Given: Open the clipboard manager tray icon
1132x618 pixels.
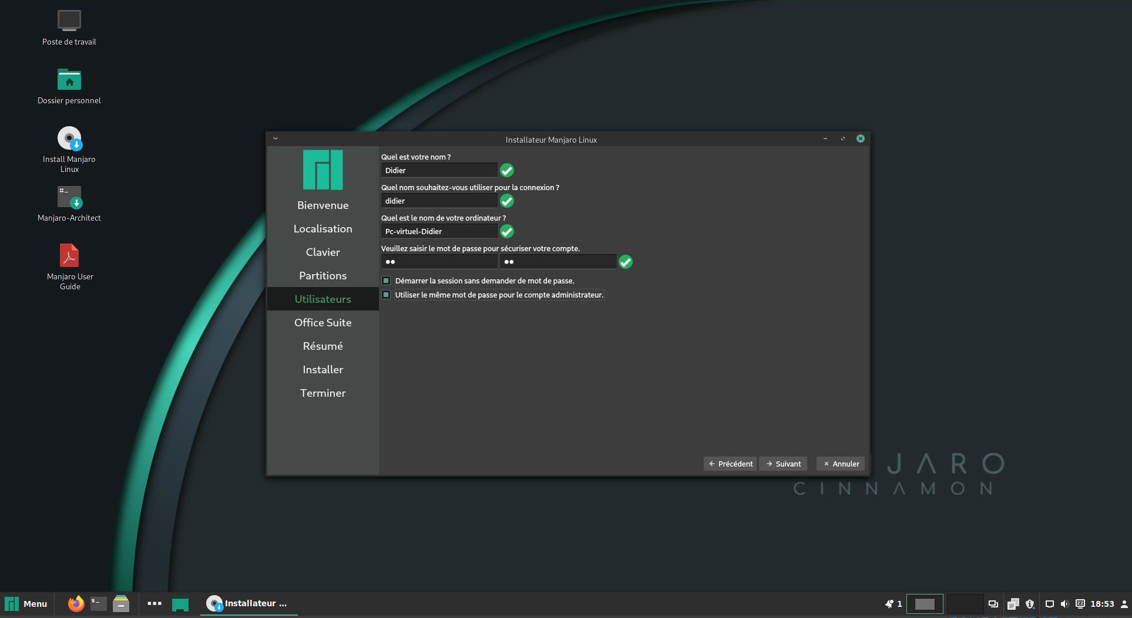Looking at the screenshot, I should [x=1013, y=604].
